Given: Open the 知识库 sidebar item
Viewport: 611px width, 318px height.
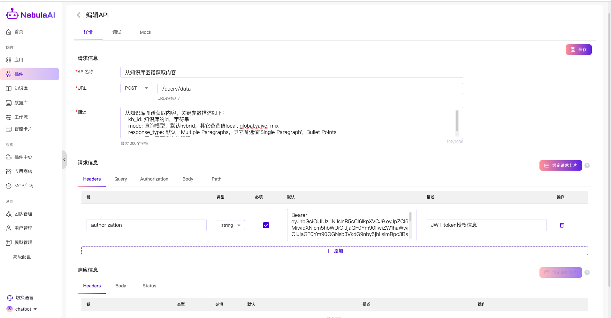Looking at the screenshot, I should [x=21, y=88].
